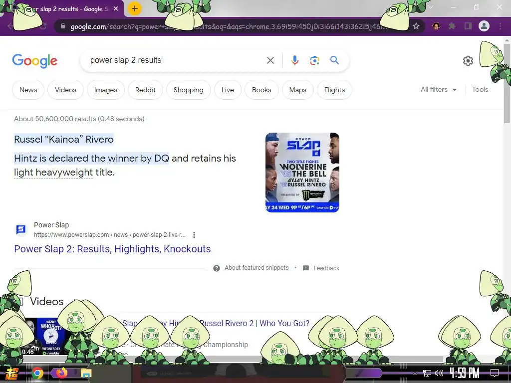
Task: Clear the search box with the X icon
Action: (x=270, y=60)
